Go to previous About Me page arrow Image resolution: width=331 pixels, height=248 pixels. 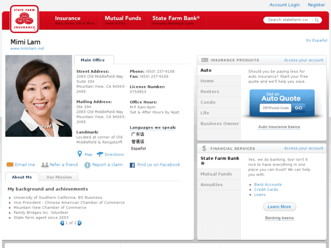point(62,223)
